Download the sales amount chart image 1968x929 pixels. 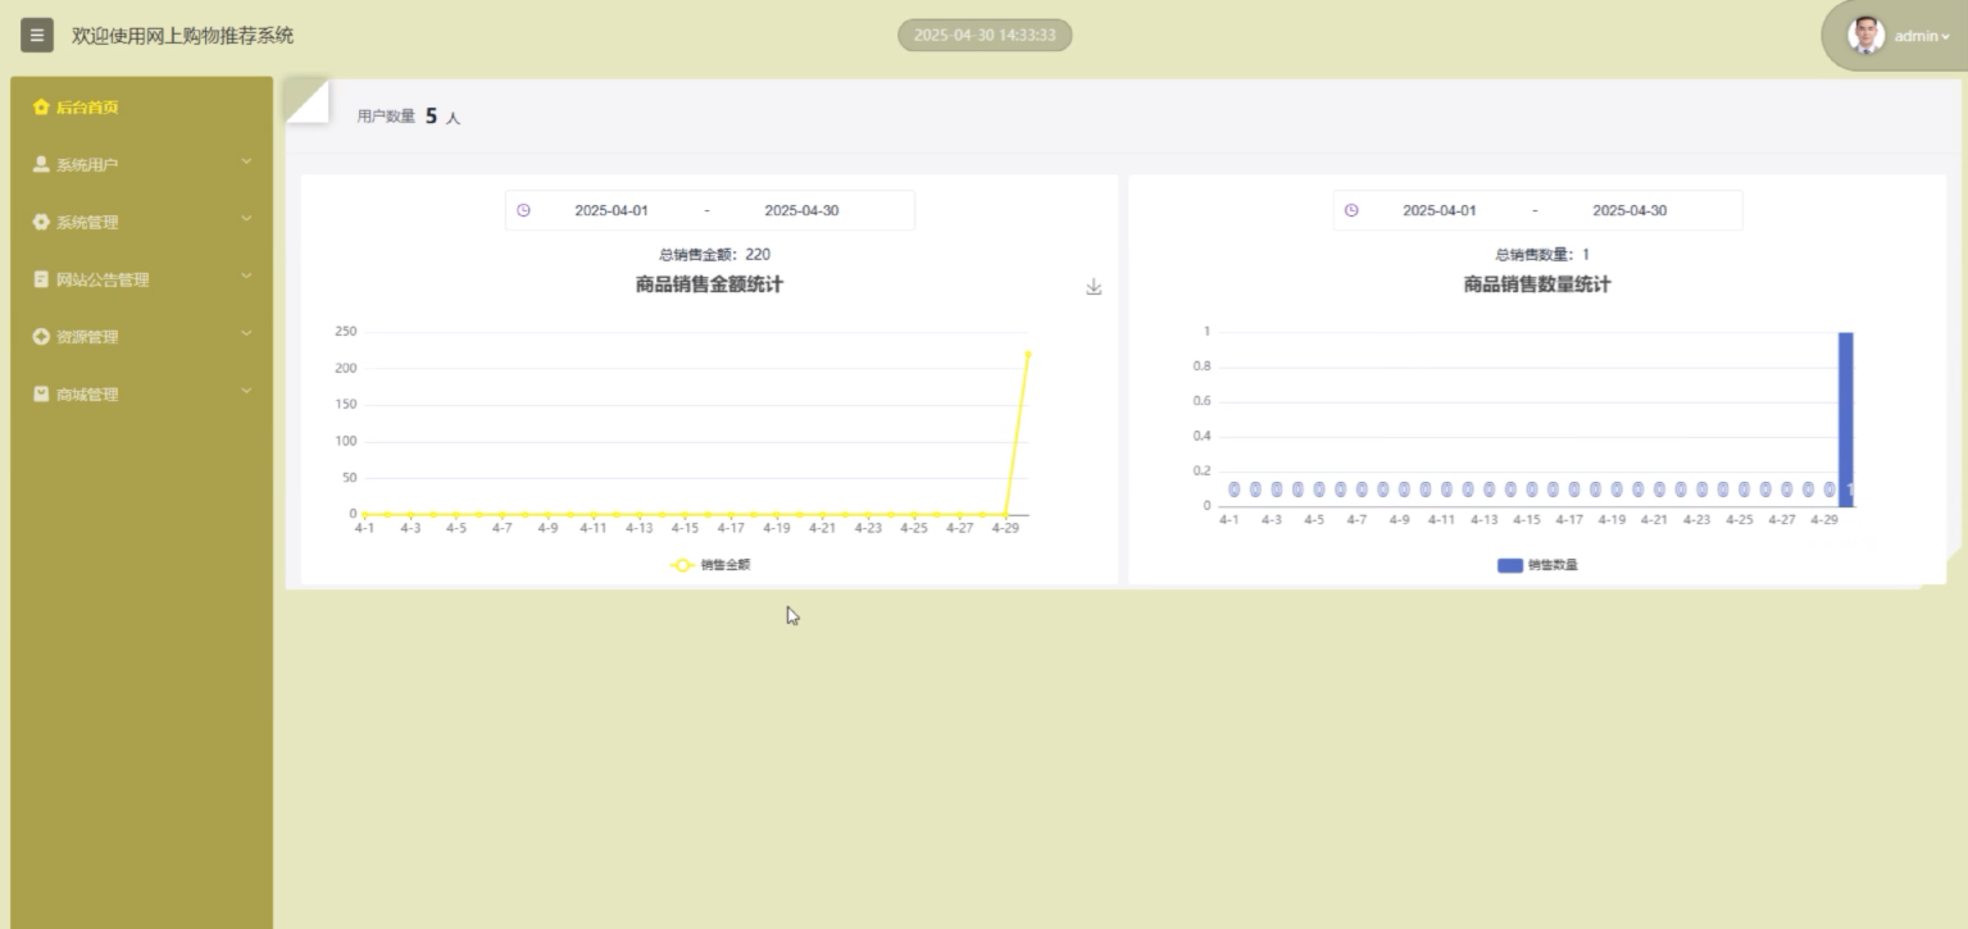click(1093, 287)
